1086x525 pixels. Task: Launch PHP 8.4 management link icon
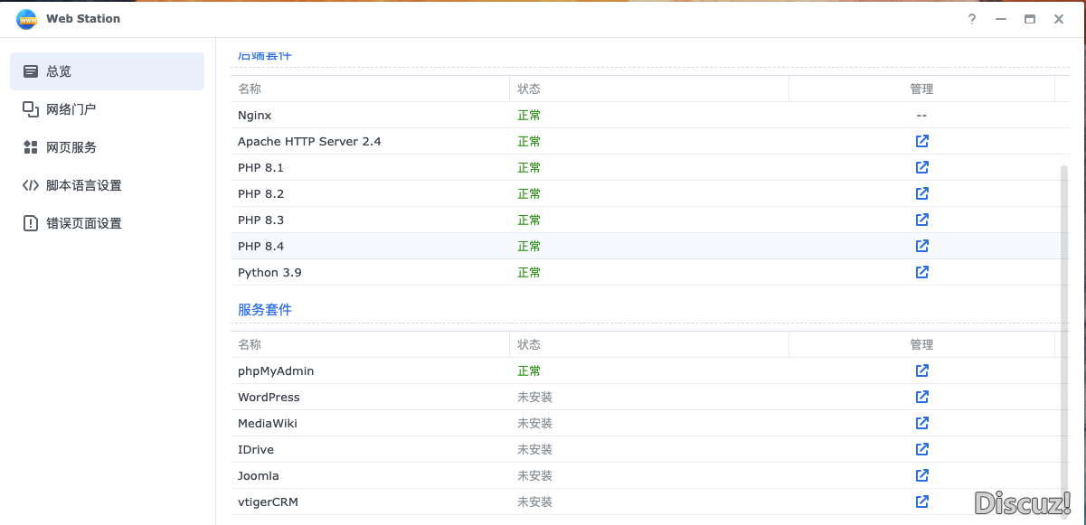point(921,246)
